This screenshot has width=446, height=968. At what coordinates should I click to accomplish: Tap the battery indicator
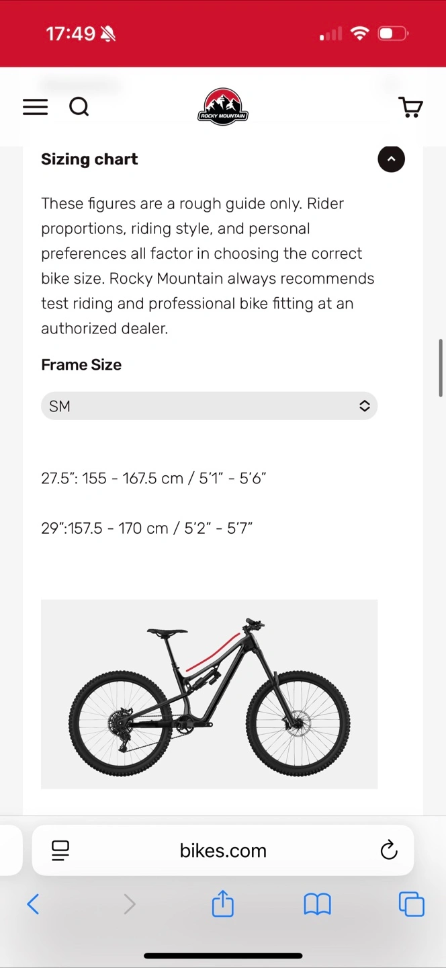[x=392, y=34]
